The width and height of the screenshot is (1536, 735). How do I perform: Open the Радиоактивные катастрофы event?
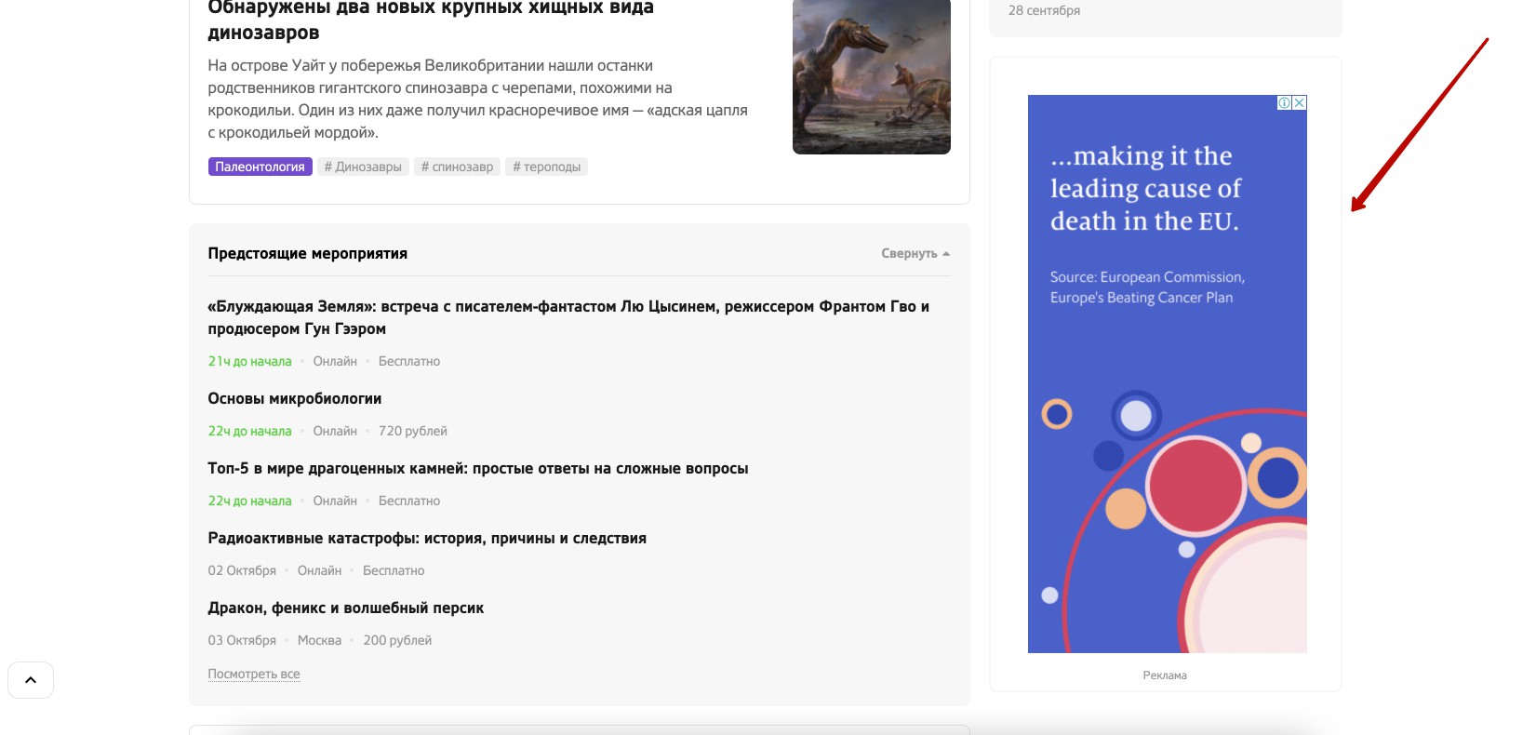427,538
